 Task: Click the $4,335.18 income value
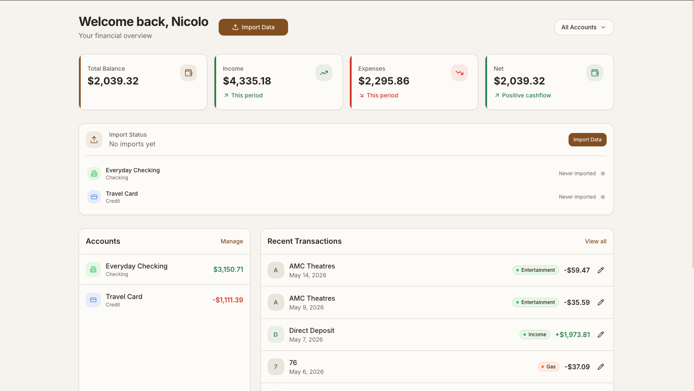[x=247, y=81]
